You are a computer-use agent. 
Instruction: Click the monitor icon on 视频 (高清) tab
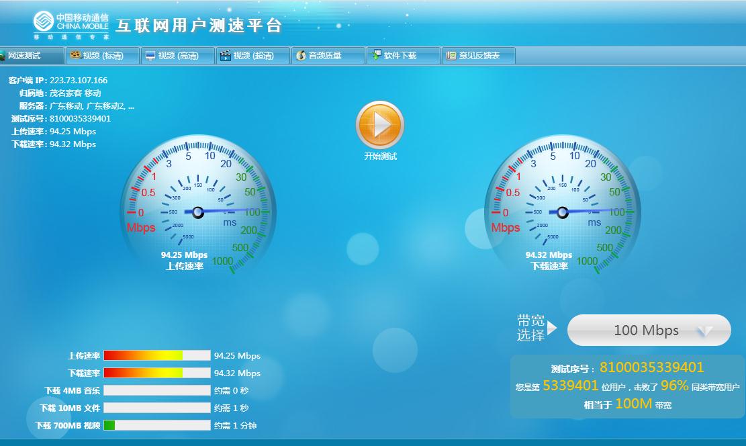pos(150,56)
